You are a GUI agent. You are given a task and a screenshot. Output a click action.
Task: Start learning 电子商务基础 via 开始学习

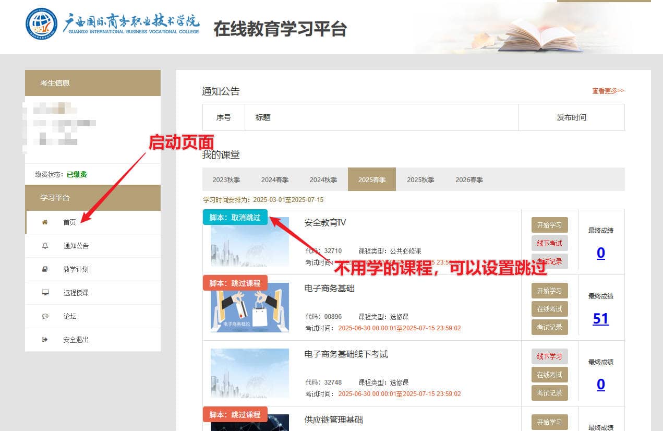coord(550,291)
